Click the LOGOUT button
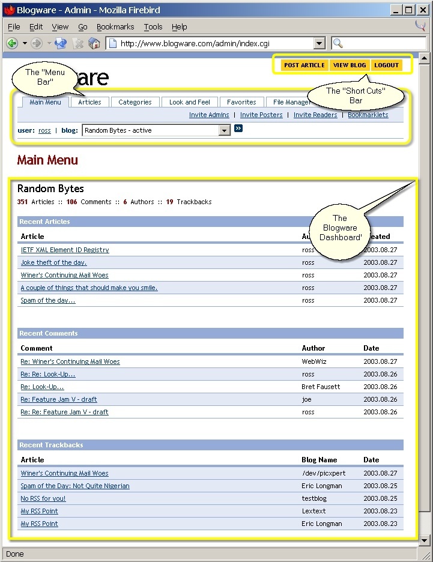 pyautogui.click(x=386, y=65)
